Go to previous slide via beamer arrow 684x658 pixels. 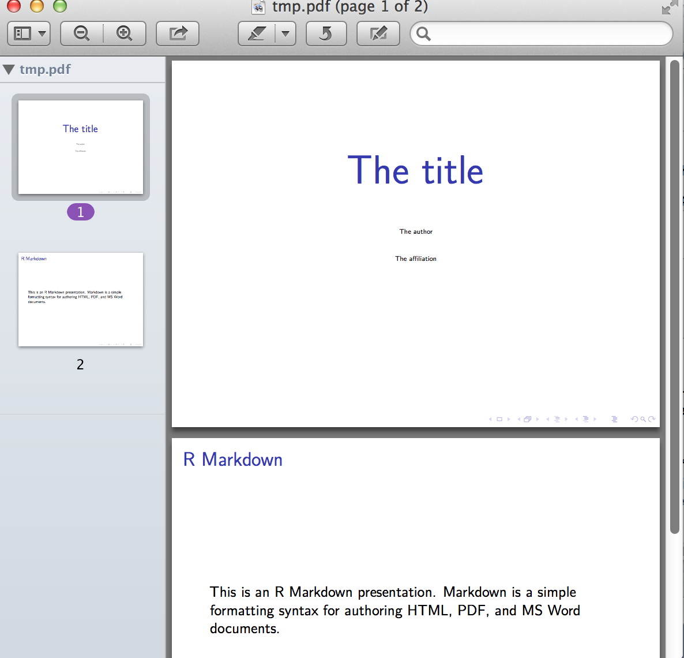point(490,419)
